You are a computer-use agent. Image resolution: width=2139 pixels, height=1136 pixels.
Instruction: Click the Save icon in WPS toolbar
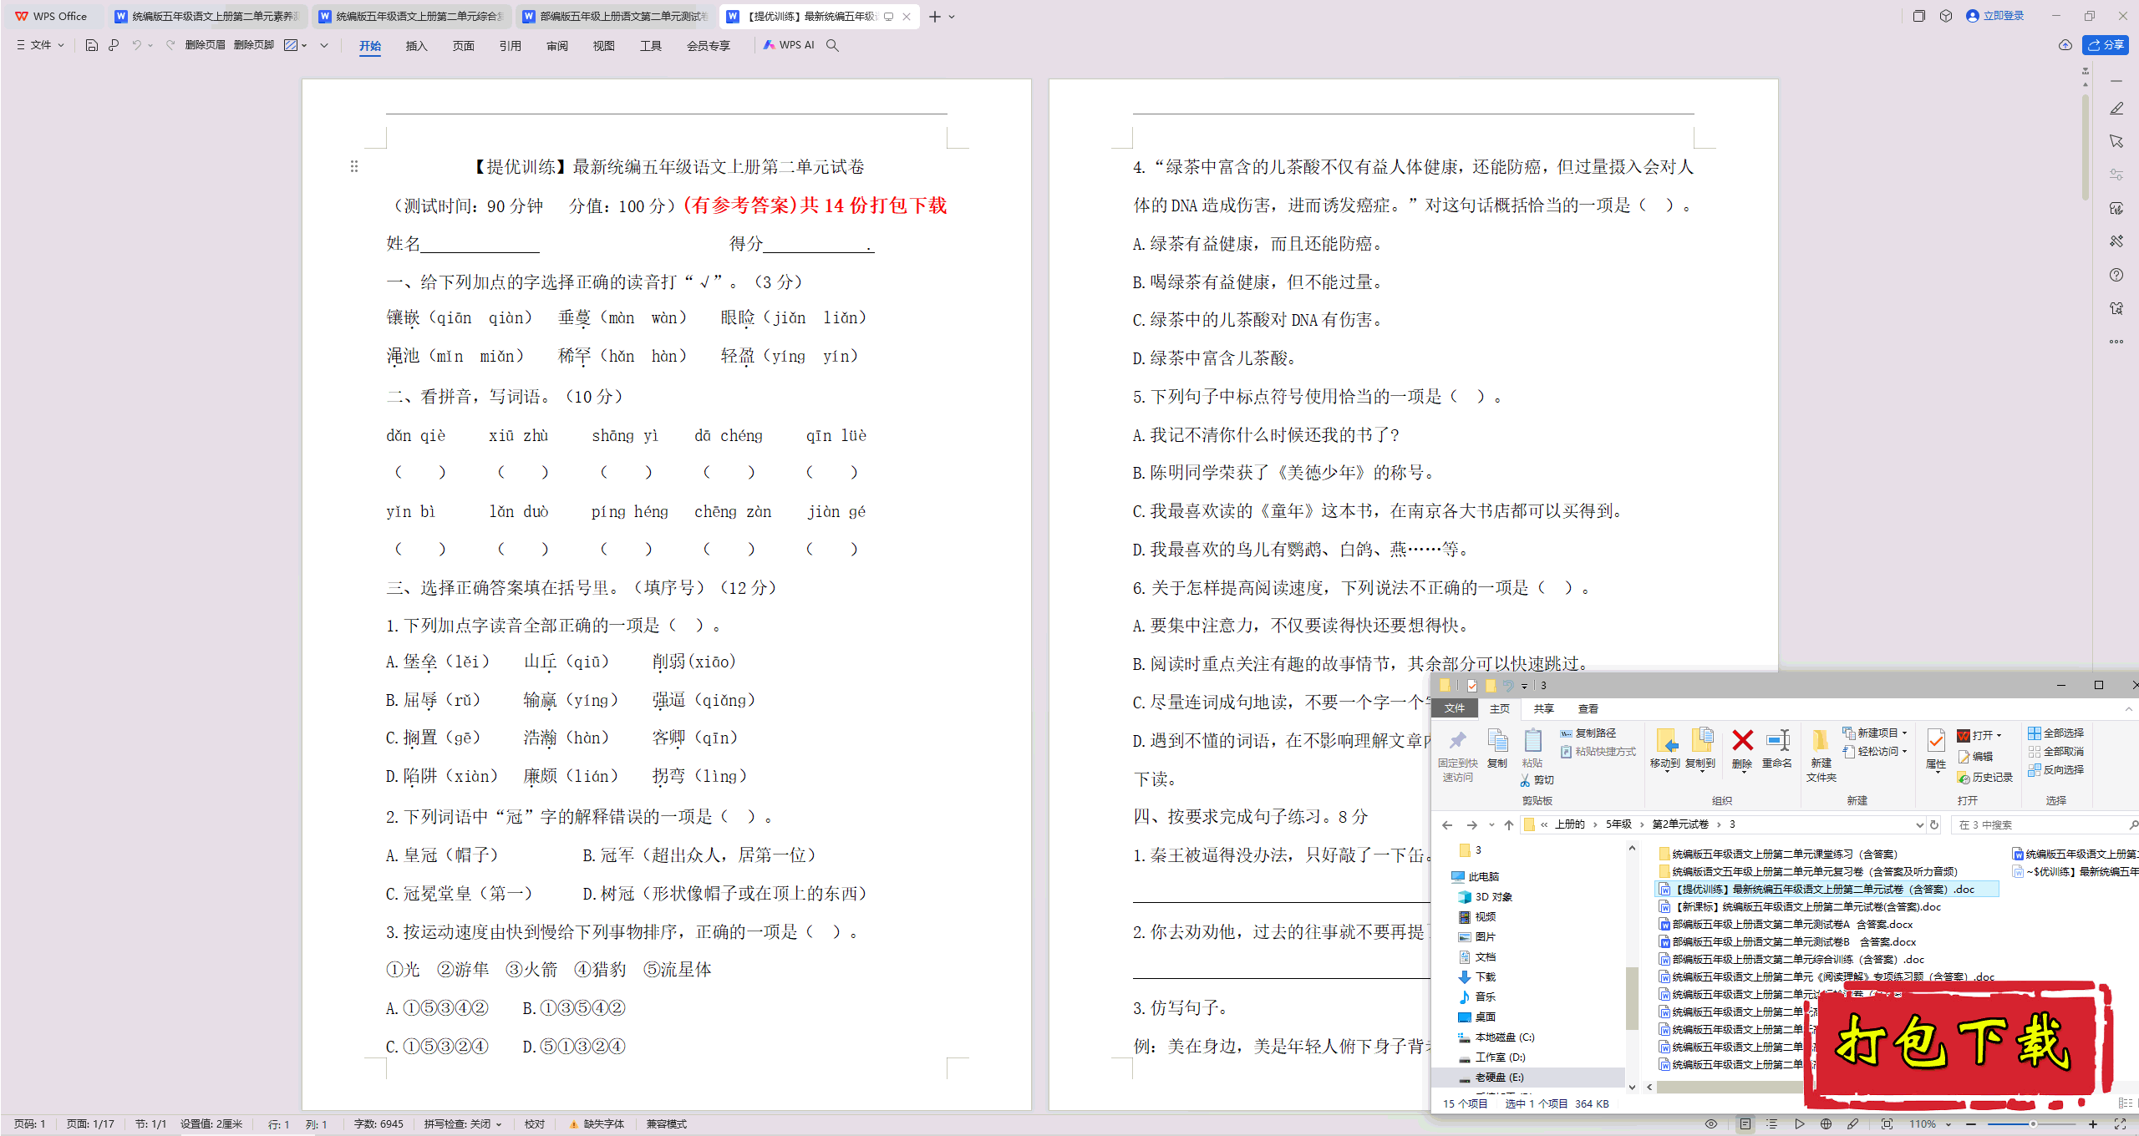pos(92,45)
